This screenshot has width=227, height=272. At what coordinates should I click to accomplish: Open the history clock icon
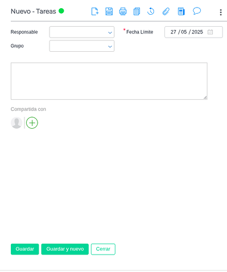[151, 11]
